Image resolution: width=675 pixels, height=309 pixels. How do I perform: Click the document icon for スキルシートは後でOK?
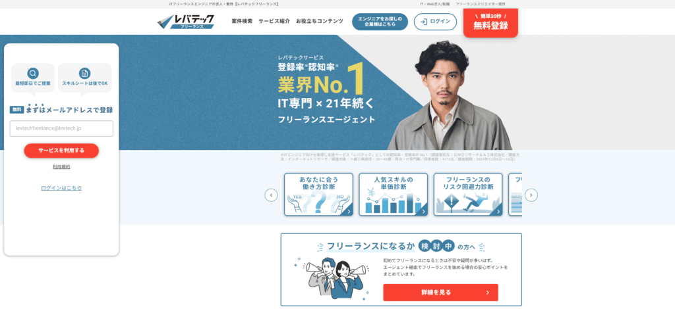85,74
